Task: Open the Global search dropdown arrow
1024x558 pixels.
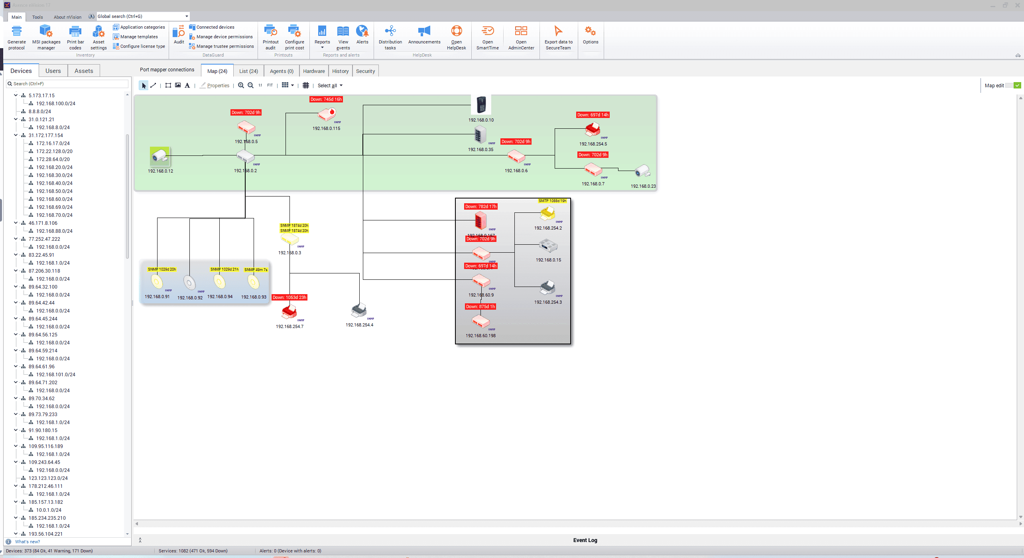Action: 186,16
